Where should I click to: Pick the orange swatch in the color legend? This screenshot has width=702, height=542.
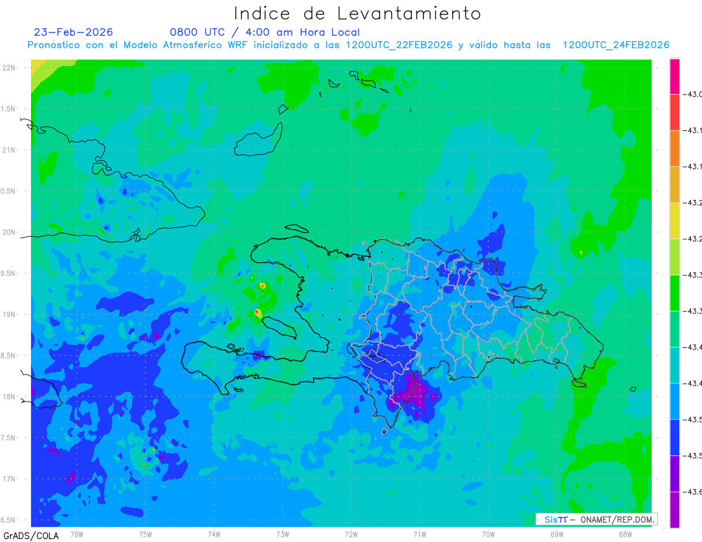tap(675, 149)
